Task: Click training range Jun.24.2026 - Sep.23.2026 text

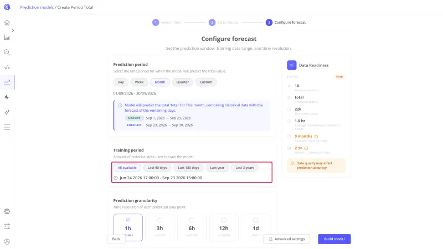Action: tap(161, 178)
